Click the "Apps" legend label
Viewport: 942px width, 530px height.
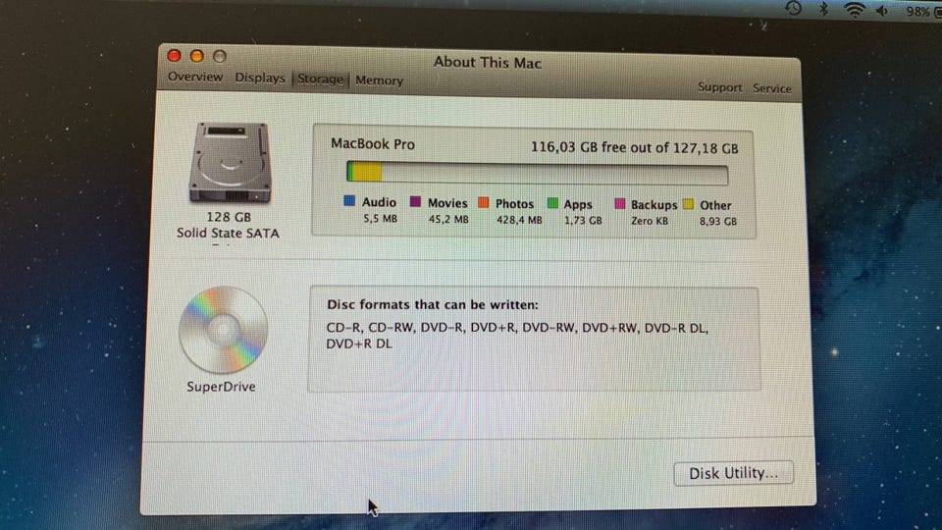click(x=578, y=205)
